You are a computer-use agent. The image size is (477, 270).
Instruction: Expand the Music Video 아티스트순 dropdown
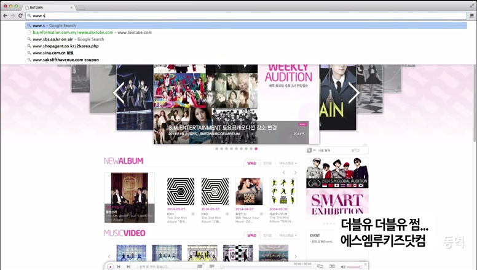point(288,236)
